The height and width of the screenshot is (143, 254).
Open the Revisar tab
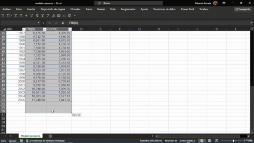pos(101,9)
